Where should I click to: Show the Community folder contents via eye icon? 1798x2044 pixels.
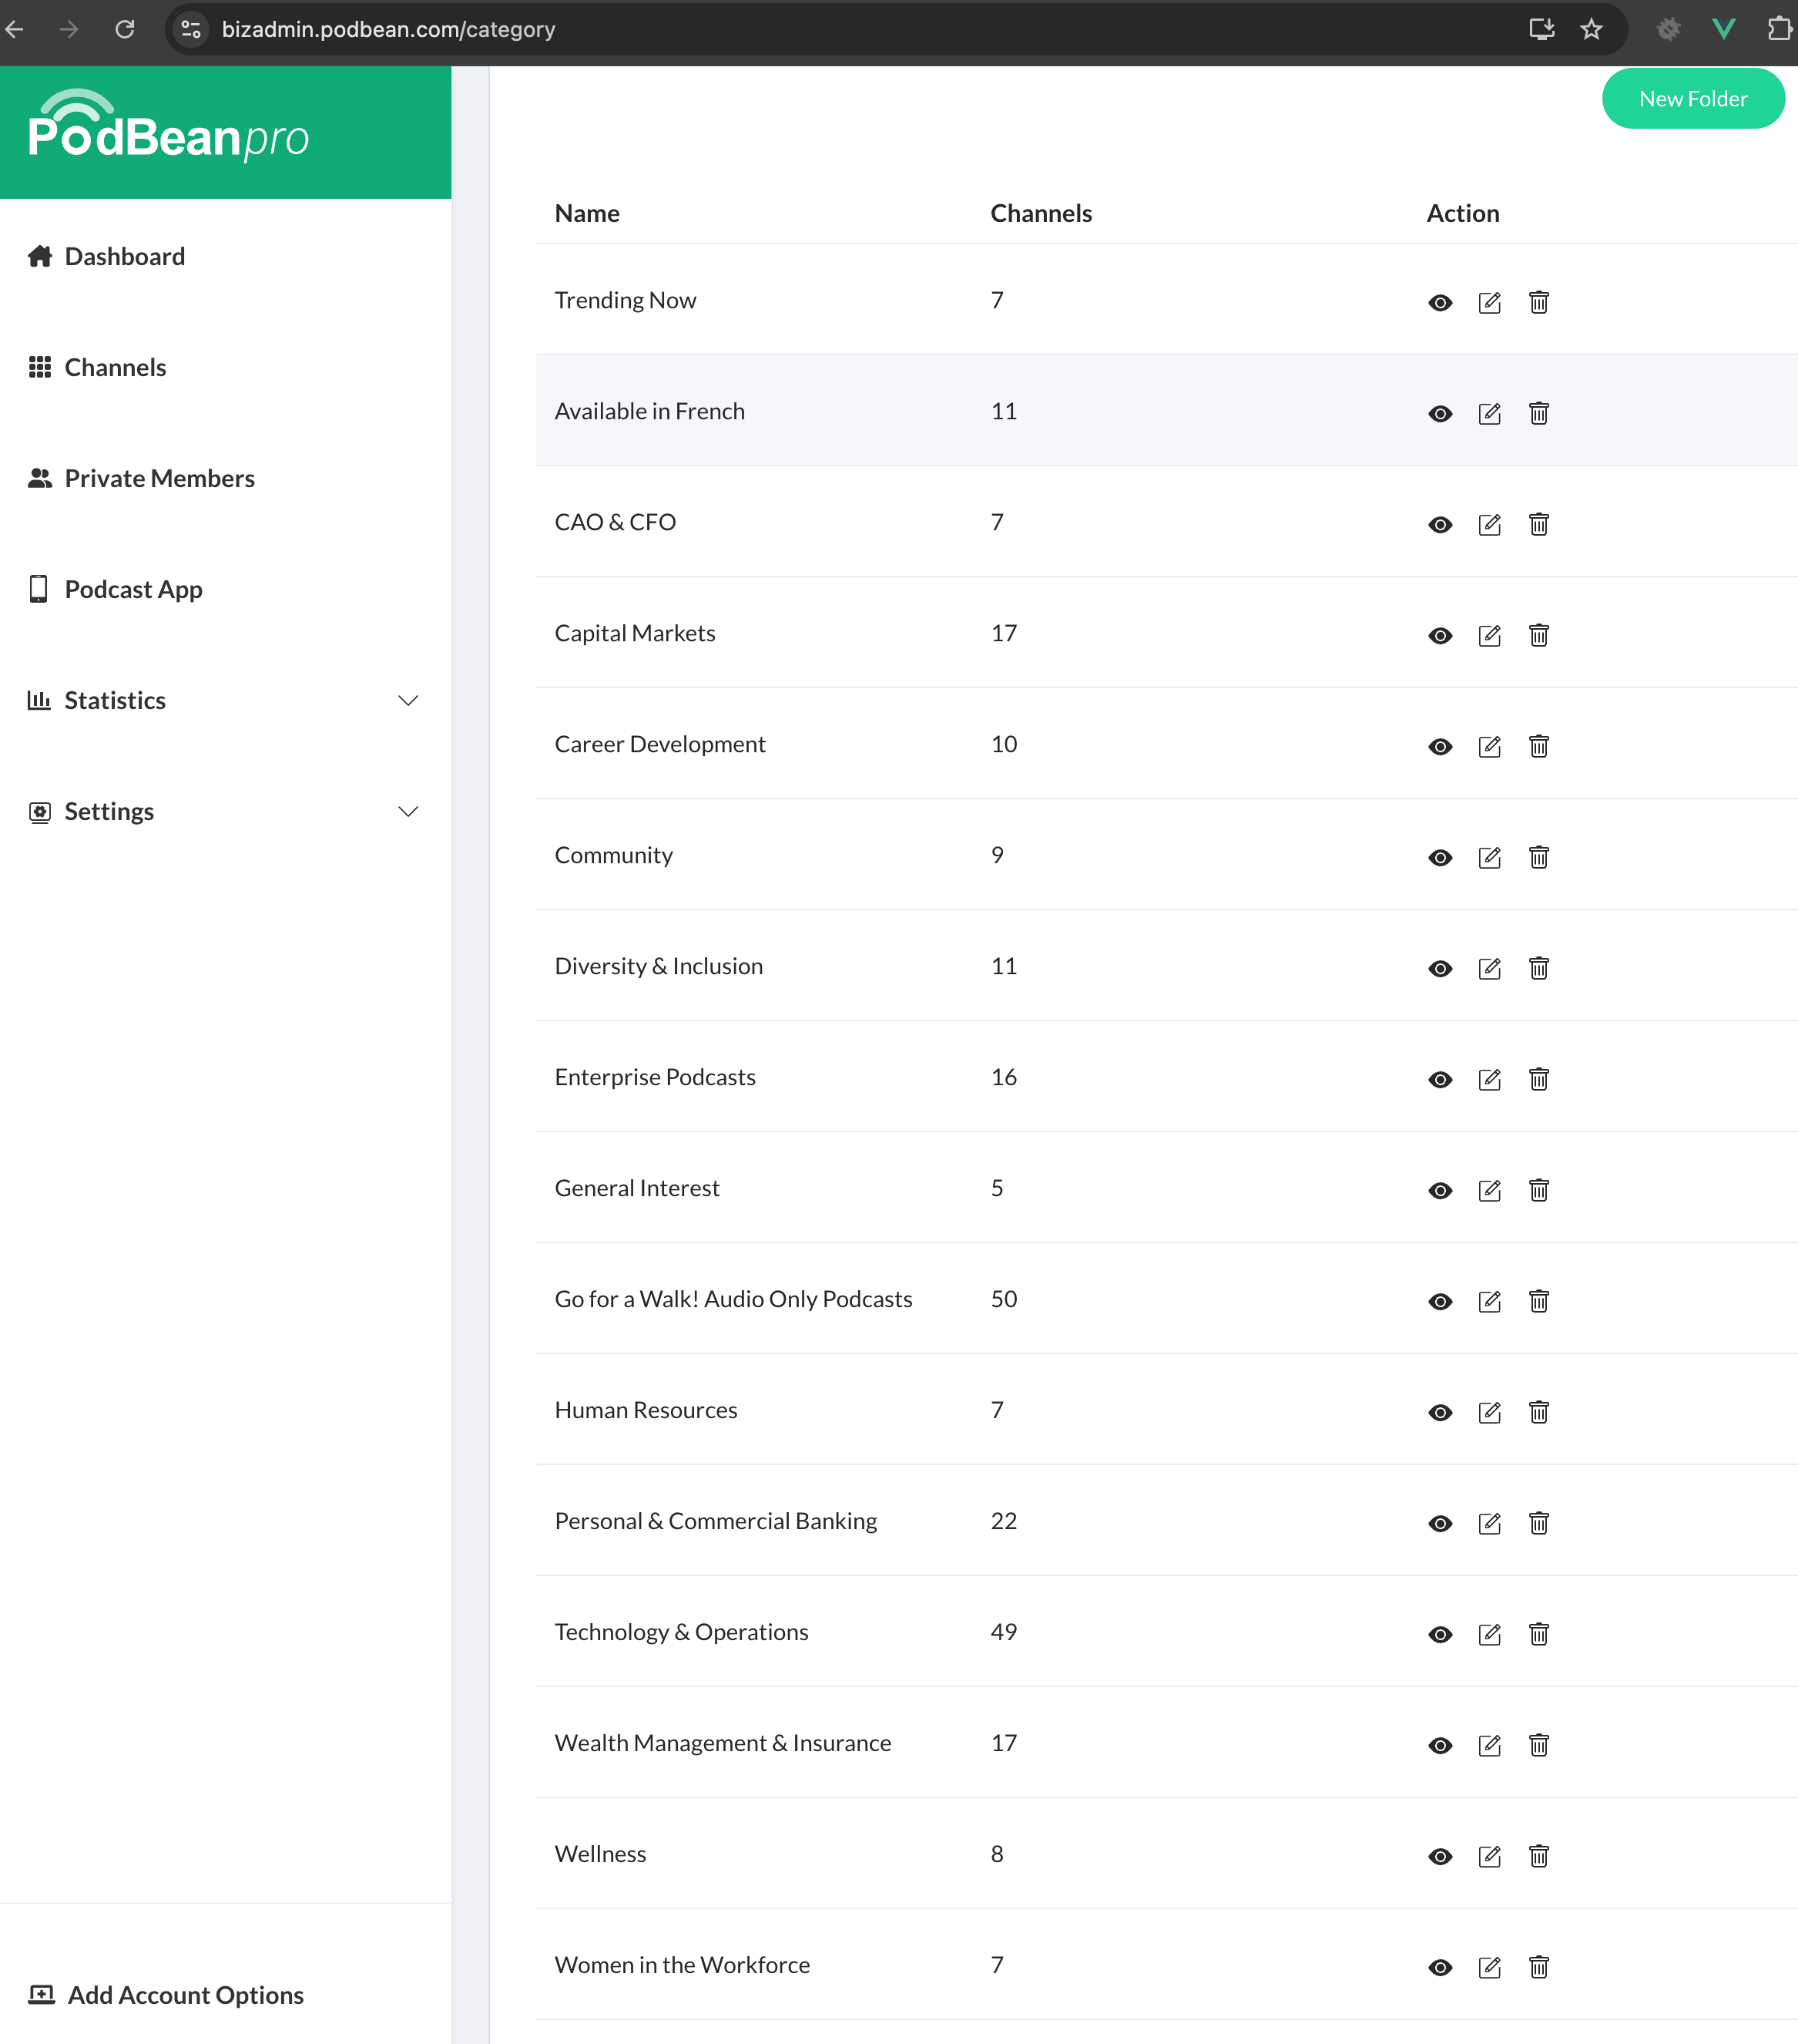1439,857
